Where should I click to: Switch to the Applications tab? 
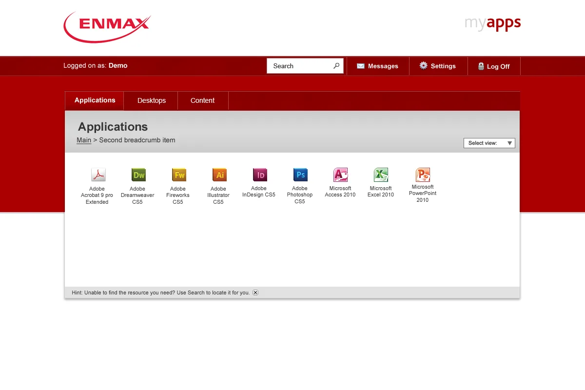tap(95, 100)
